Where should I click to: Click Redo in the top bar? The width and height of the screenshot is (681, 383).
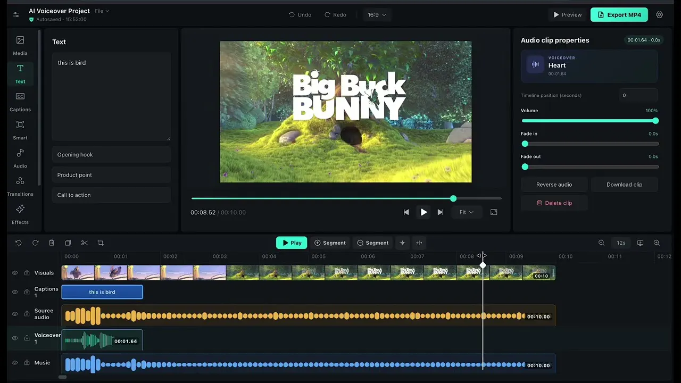click(336, 15)
